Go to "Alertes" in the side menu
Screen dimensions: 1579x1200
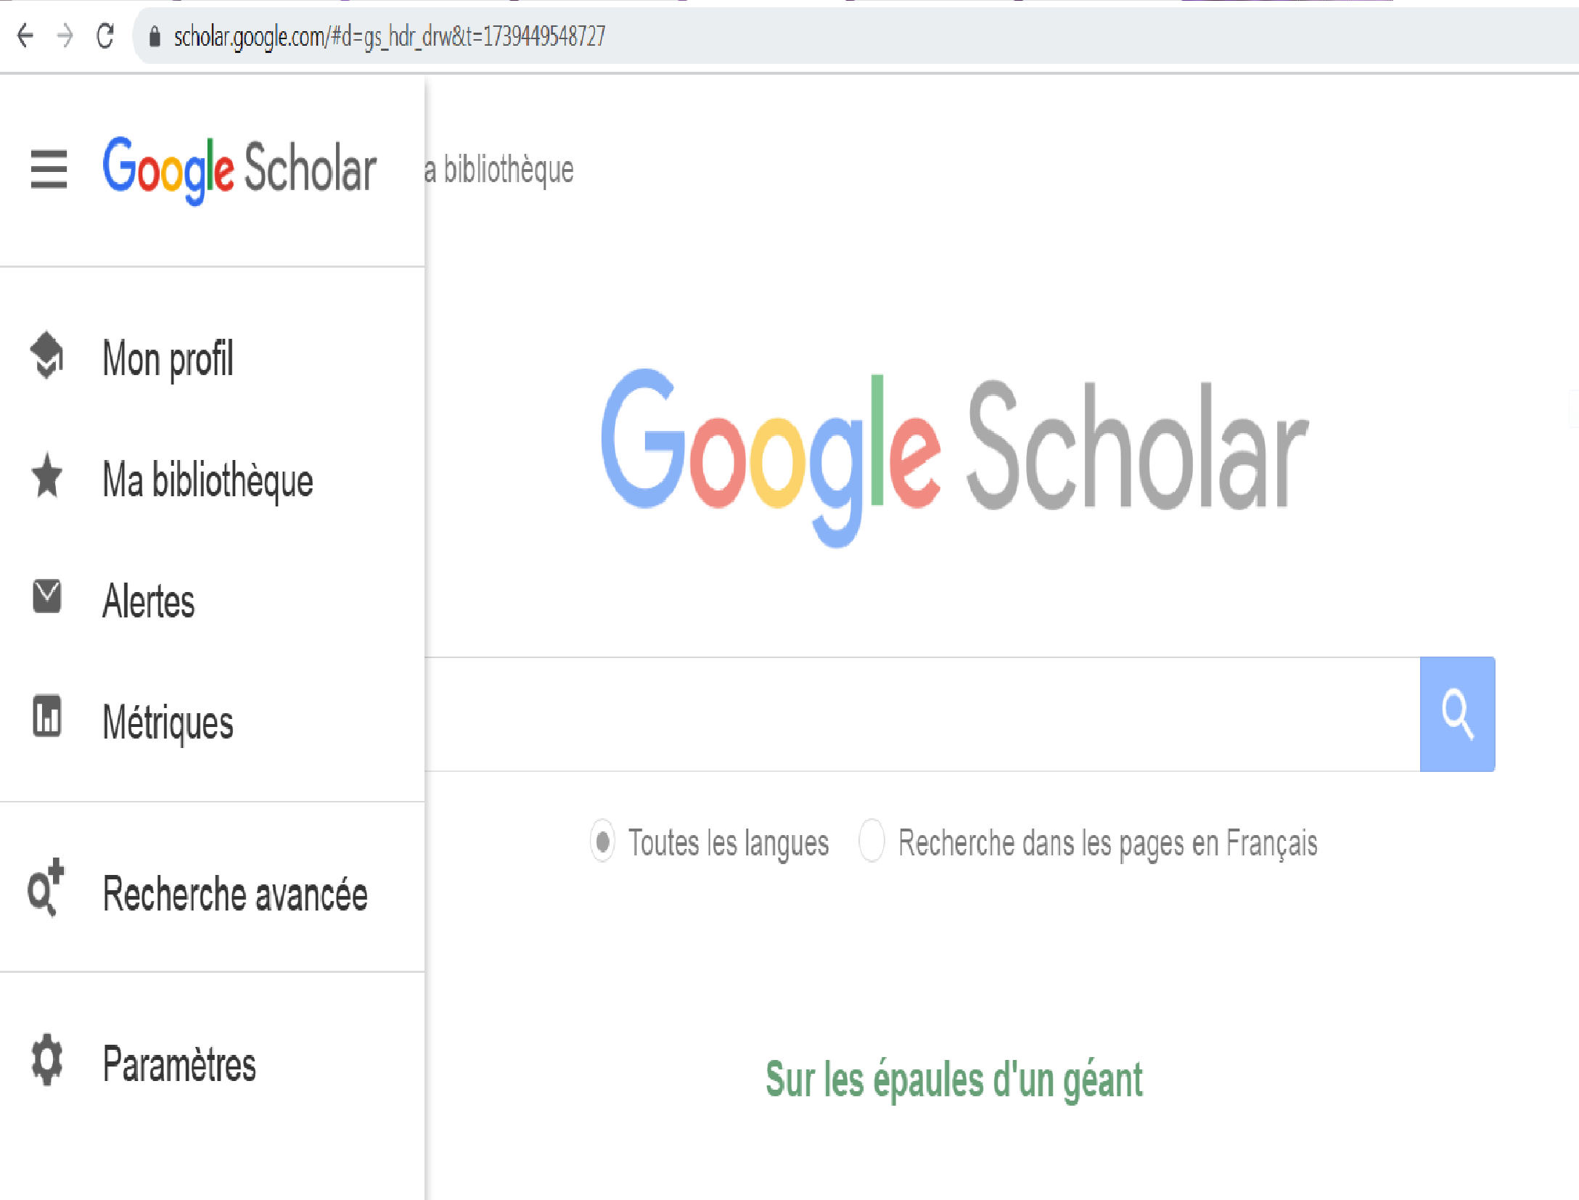point(149,601)
